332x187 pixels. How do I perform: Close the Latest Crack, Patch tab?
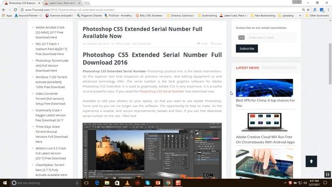click(x=79, y=3)
